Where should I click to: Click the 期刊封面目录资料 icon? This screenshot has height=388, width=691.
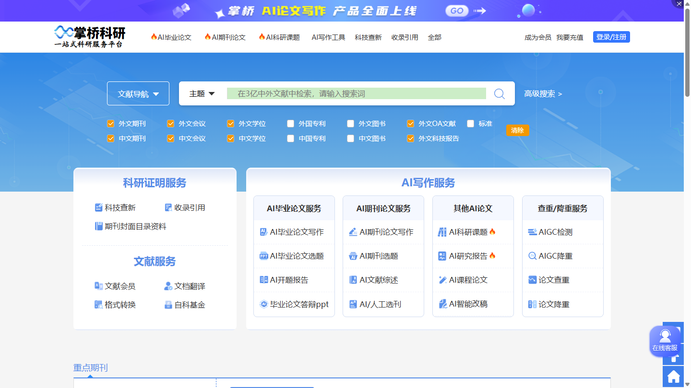pos(99,226)
